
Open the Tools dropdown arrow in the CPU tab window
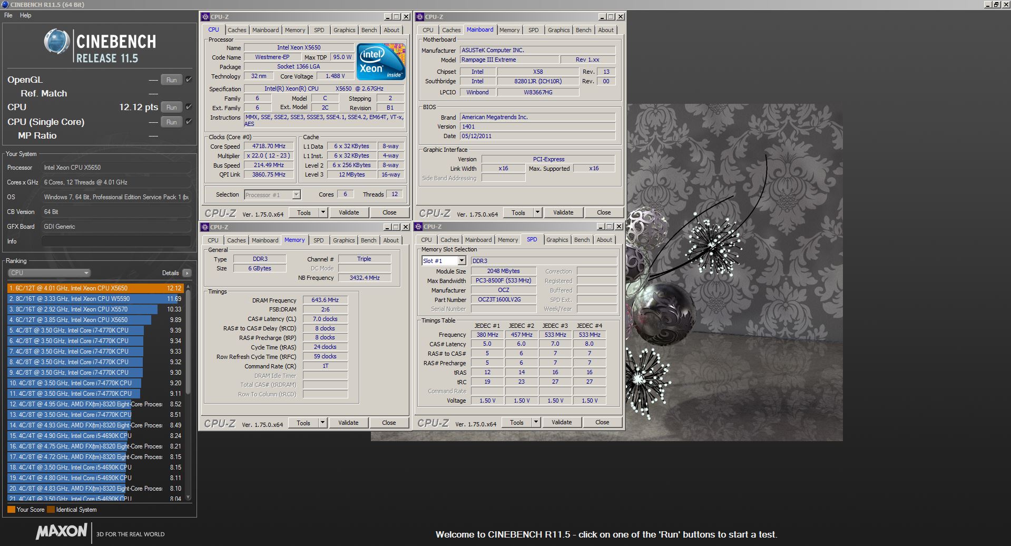[x=323, y=212]
